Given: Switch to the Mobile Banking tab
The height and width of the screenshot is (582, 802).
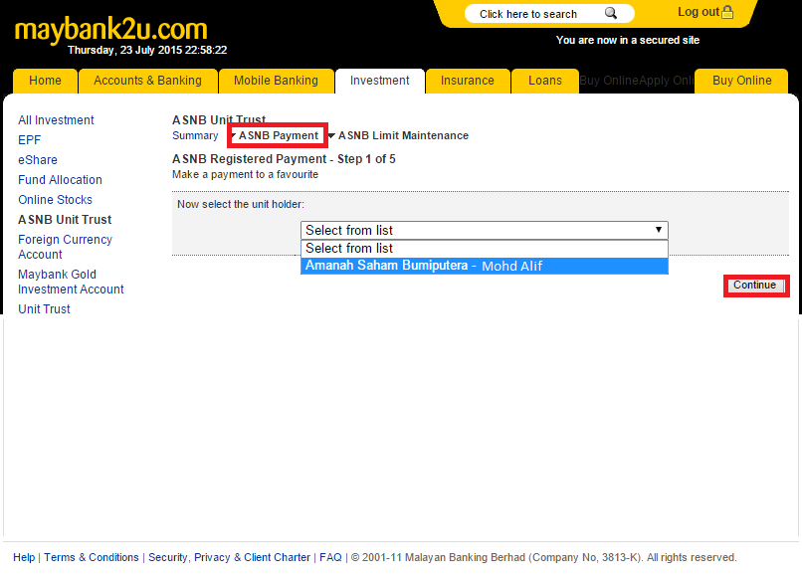Looking at the screenshot, I should [x=276, y=81].
